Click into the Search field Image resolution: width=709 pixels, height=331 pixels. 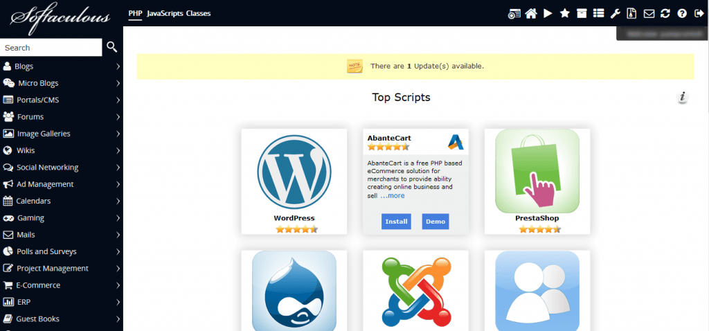(51, 48)
